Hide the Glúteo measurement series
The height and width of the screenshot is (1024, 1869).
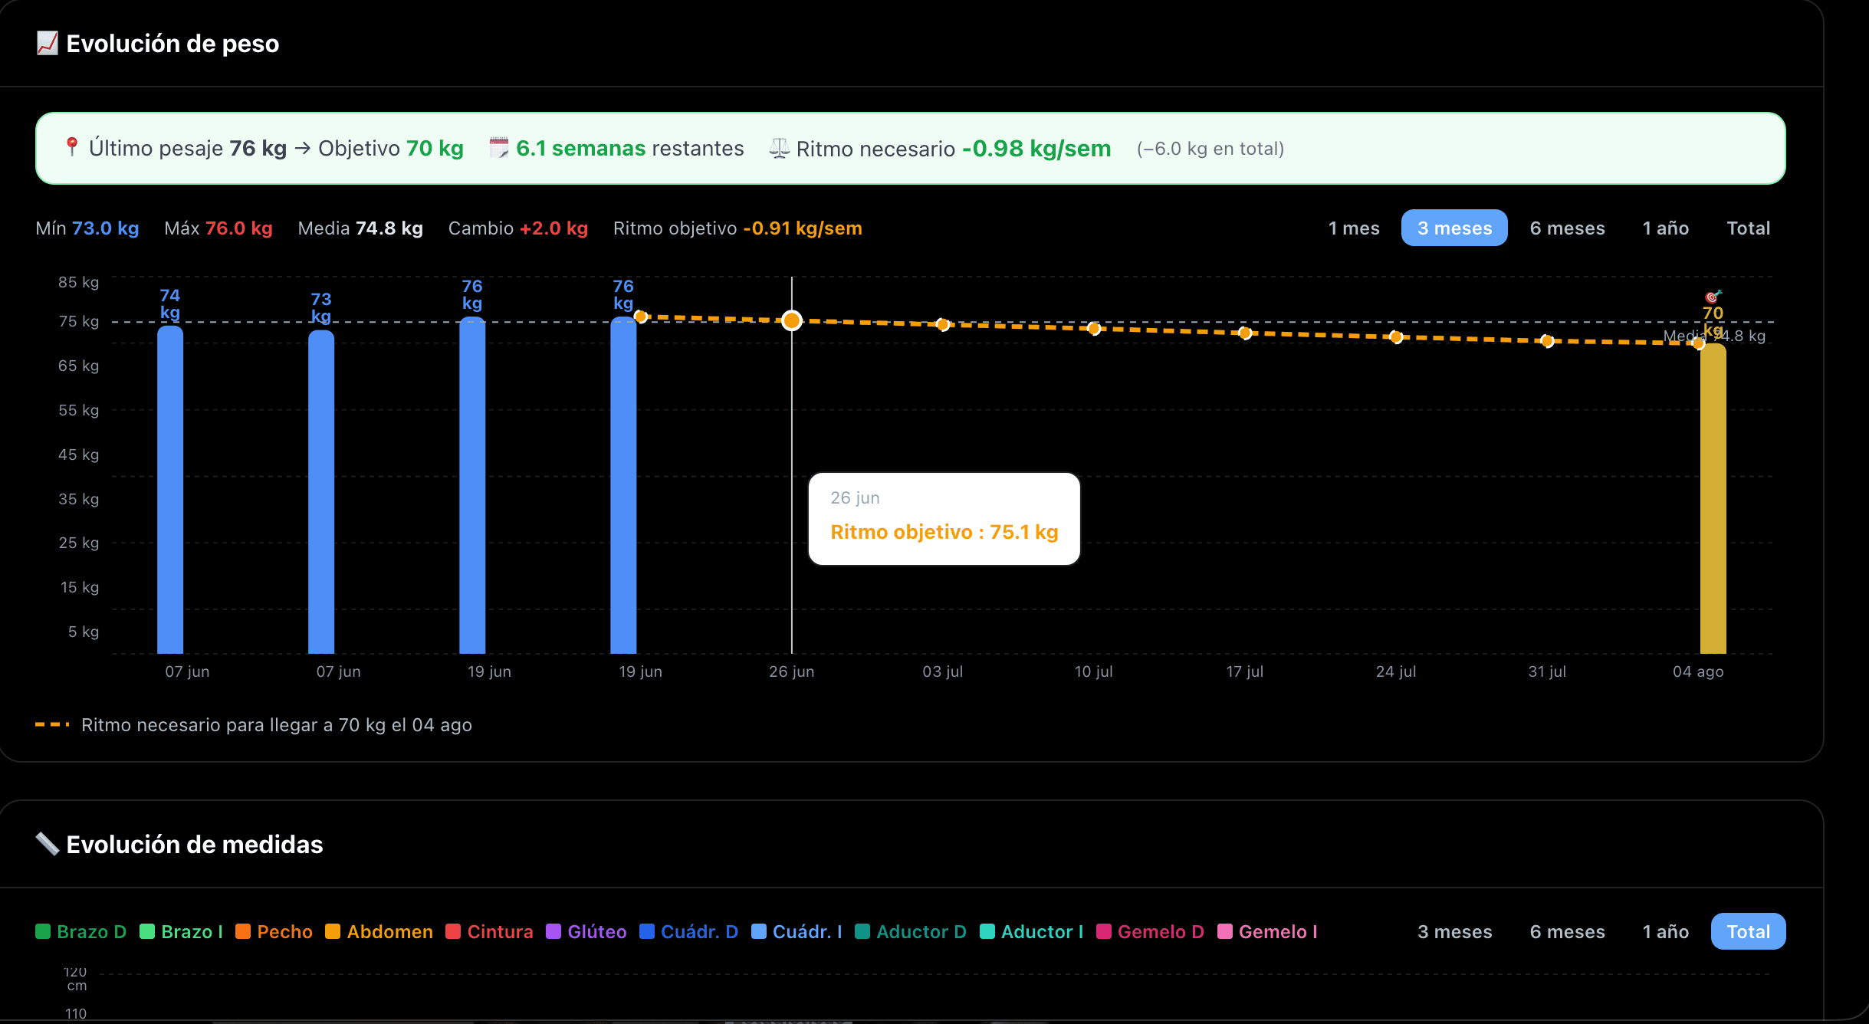(586, 931)
